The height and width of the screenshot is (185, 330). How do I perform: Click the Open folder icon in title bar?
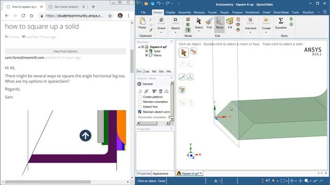tap(146, 4)
